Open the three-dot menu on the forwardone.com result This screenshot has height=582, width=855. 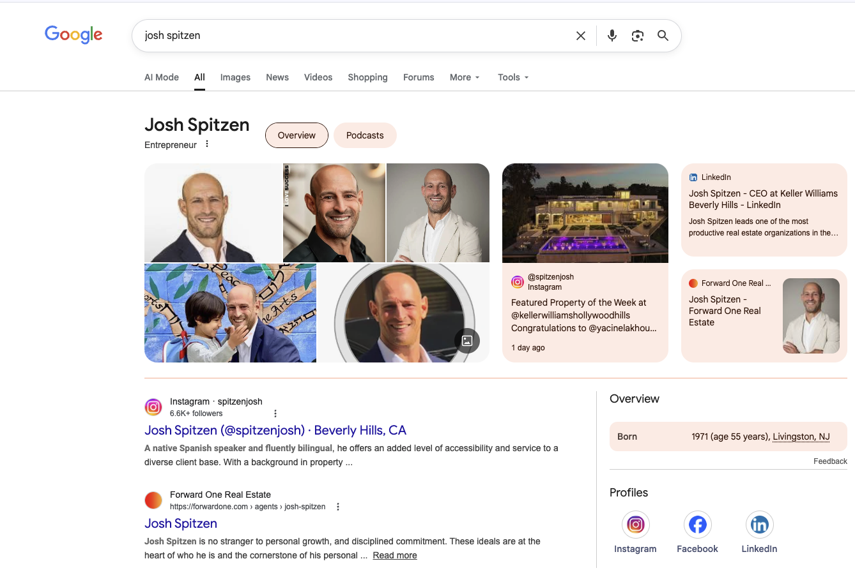pyautogui.click(x=338, y=507)
